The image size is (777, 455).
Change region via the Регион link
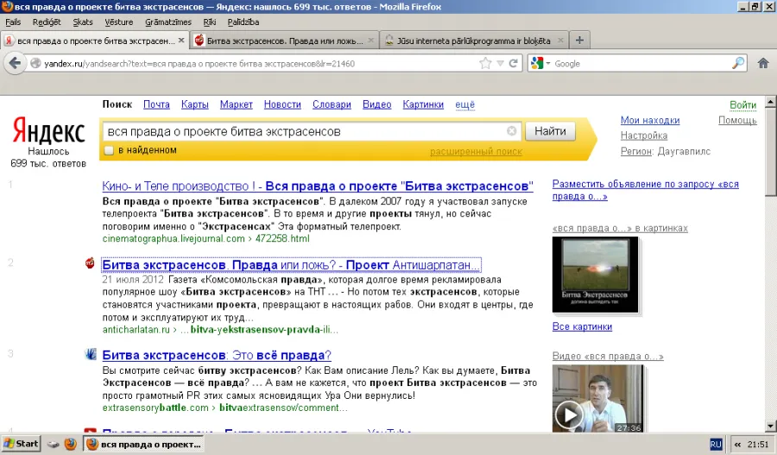click(635, 151)
